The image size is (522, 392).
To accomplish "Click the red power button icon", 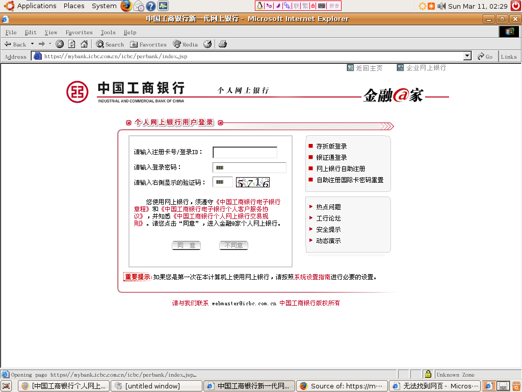I will (x=516, y=6).
